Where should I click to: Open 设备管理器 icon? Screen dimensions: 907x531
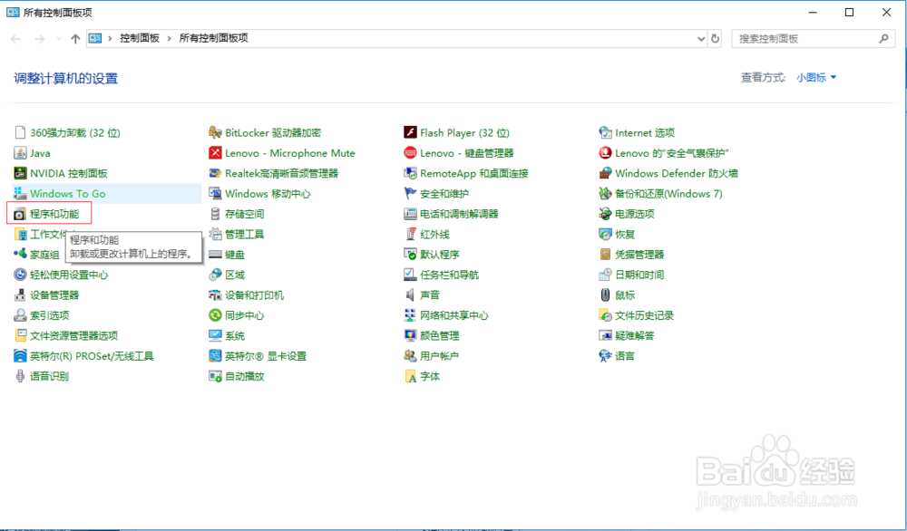(20, 295)
